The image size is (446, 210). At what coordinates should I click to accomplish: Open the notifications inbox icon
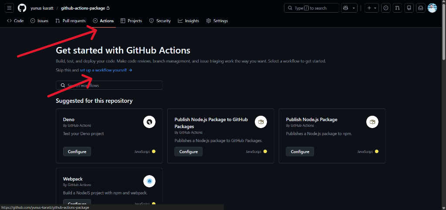420,8
